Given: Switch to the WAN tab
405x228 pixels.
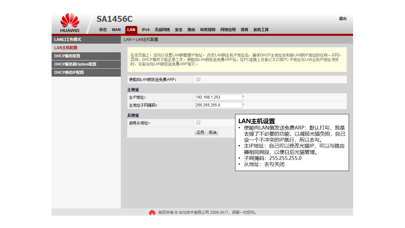Looking at the screenshot, I should click(x=116, y=30).
